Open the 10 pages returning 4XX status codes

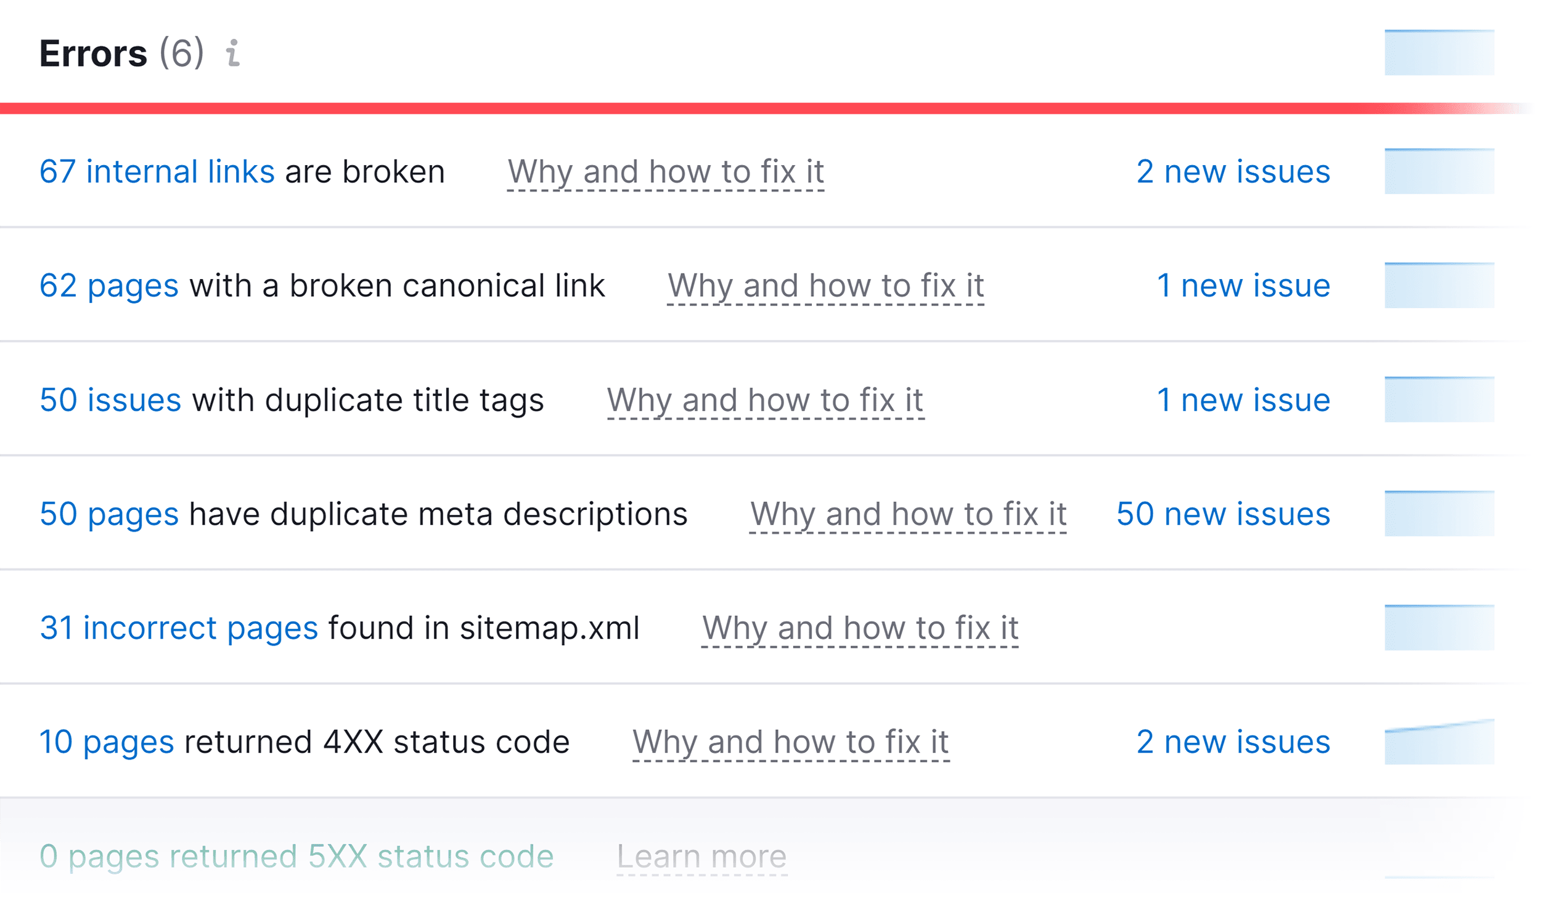(106, 742)
